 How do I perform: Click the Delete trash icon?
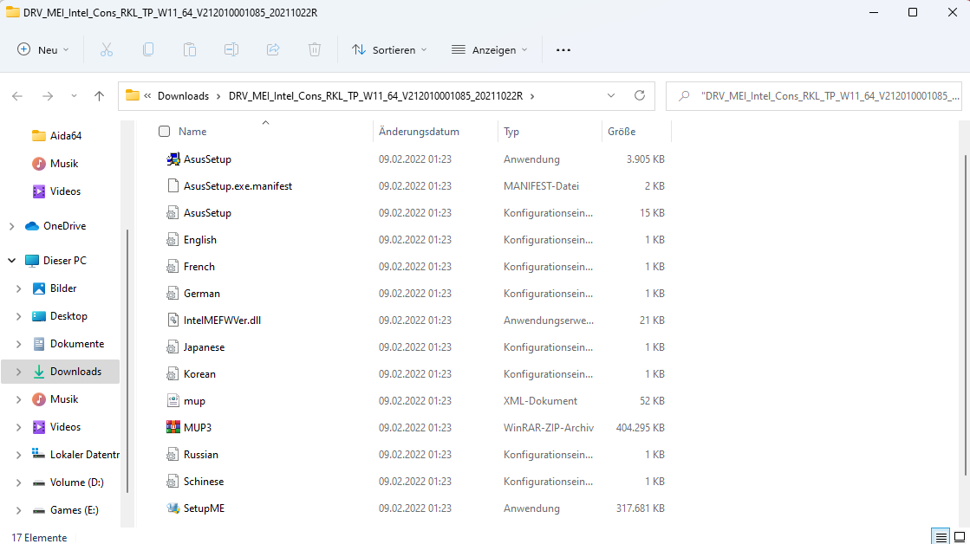[x=315, y=50]
